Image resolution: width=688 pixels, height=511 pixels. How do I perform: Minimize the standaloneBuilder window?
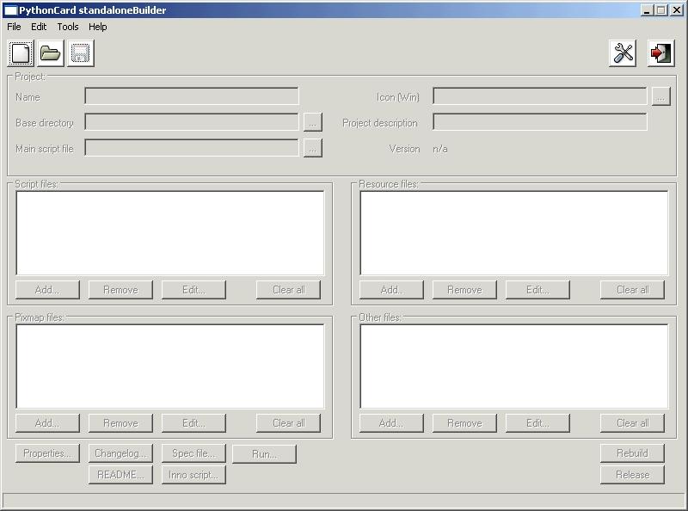(647, 10)
